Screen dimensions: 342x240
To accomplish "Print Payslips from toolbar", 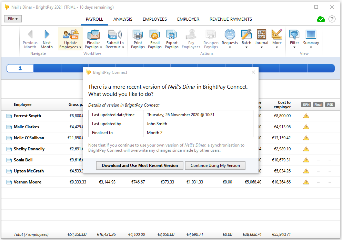I will (138, 39).
